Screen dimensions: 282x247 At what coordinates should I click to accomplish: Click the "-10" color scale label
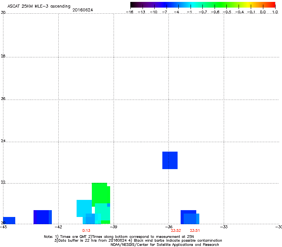click(x=154, y=12)
